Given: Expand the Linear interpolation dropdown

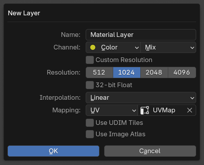Looking at the screenshot, I should [141, 98].
